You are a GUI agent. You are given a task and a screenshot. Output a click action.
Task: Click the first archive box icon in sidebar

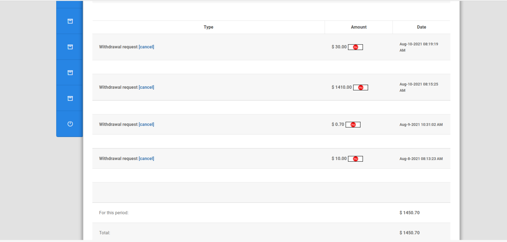click(70, 21)
